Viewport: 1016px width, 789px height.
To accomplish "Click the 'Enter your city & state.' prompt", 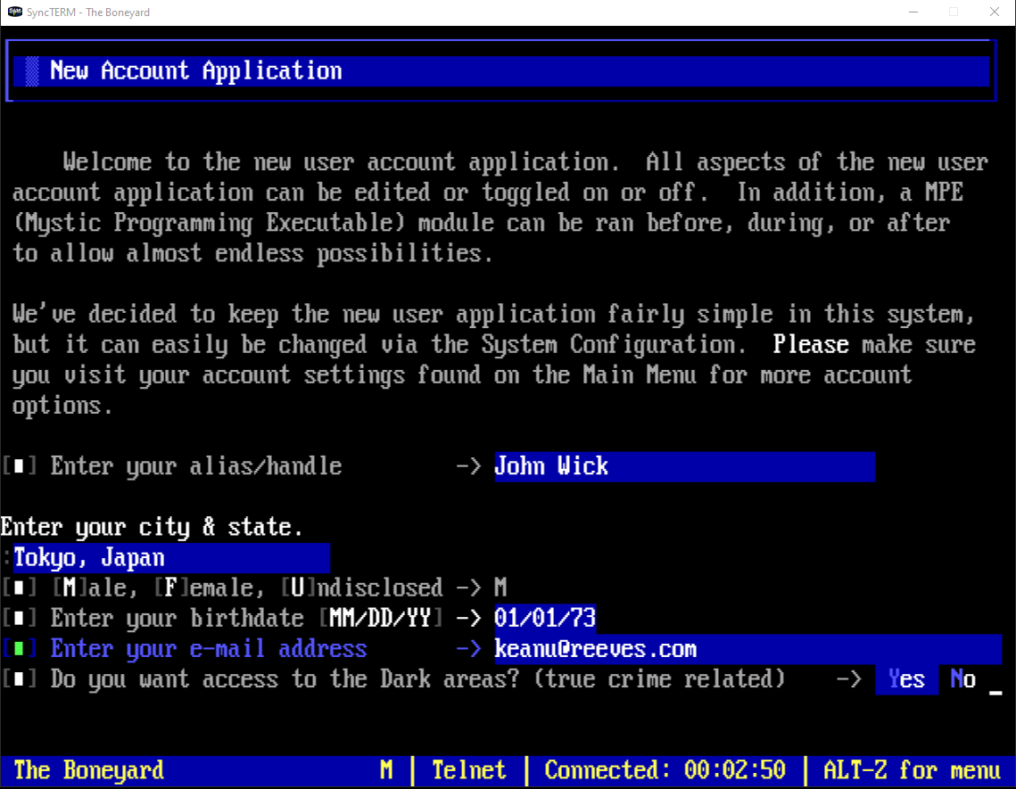I will click(x=152, y=527).
